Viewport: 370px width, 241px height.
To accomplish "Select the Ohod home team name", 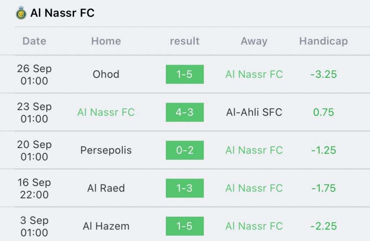I will pos(106,74).
